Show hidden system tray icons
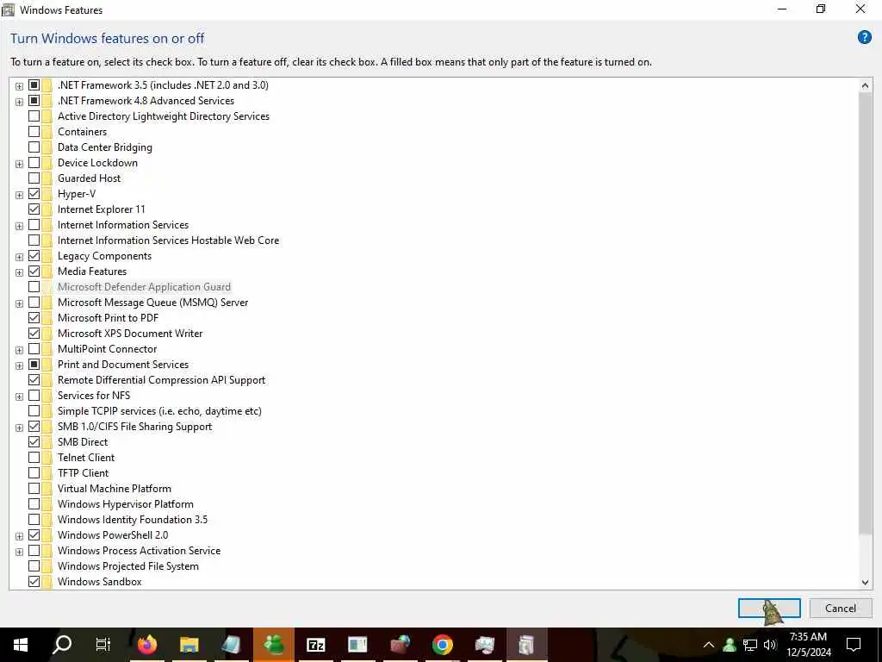The height and width of the screenshot is (662, 882). 709,645
